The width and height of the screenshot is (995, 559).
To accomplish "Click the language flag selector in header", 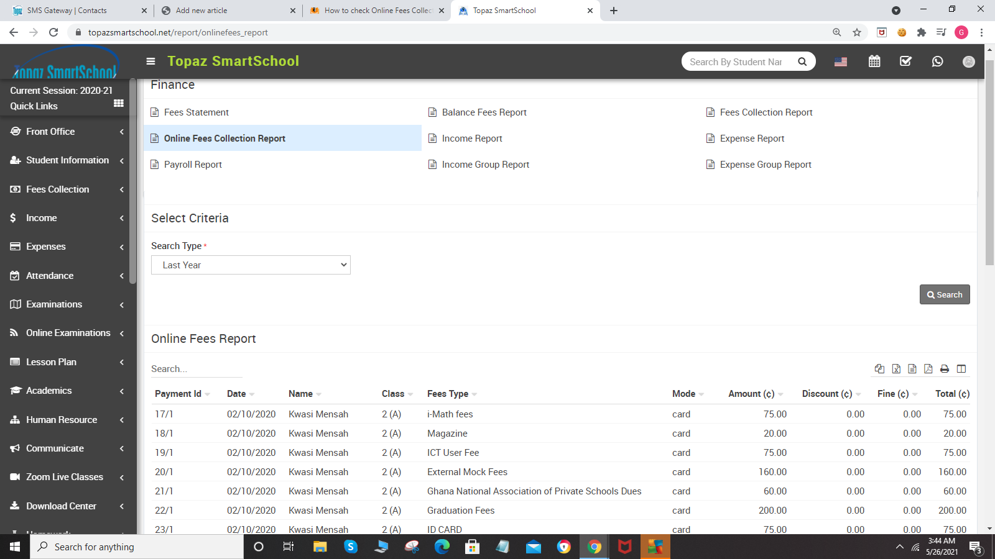I will click(841, 61).
